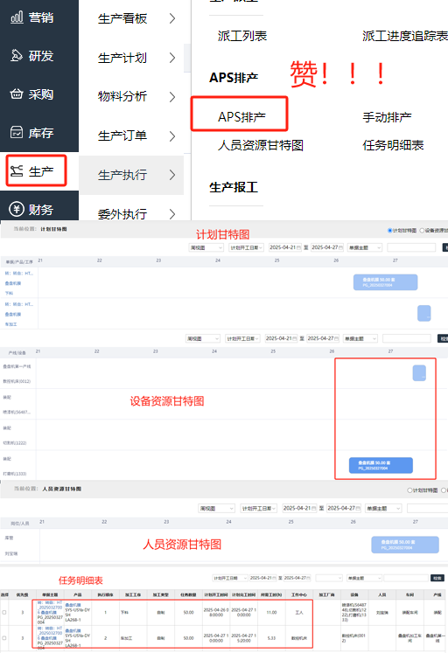The image size is (448, 653).
Task: Click the 2025-04-27 date field in personnel Gantt toolbar
Action: (344, 508)
